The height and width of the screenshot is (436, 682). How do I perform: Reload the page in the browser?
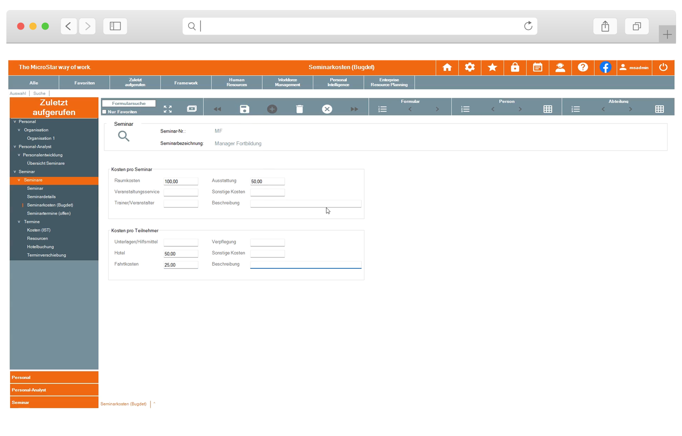(x=528, y=26)
